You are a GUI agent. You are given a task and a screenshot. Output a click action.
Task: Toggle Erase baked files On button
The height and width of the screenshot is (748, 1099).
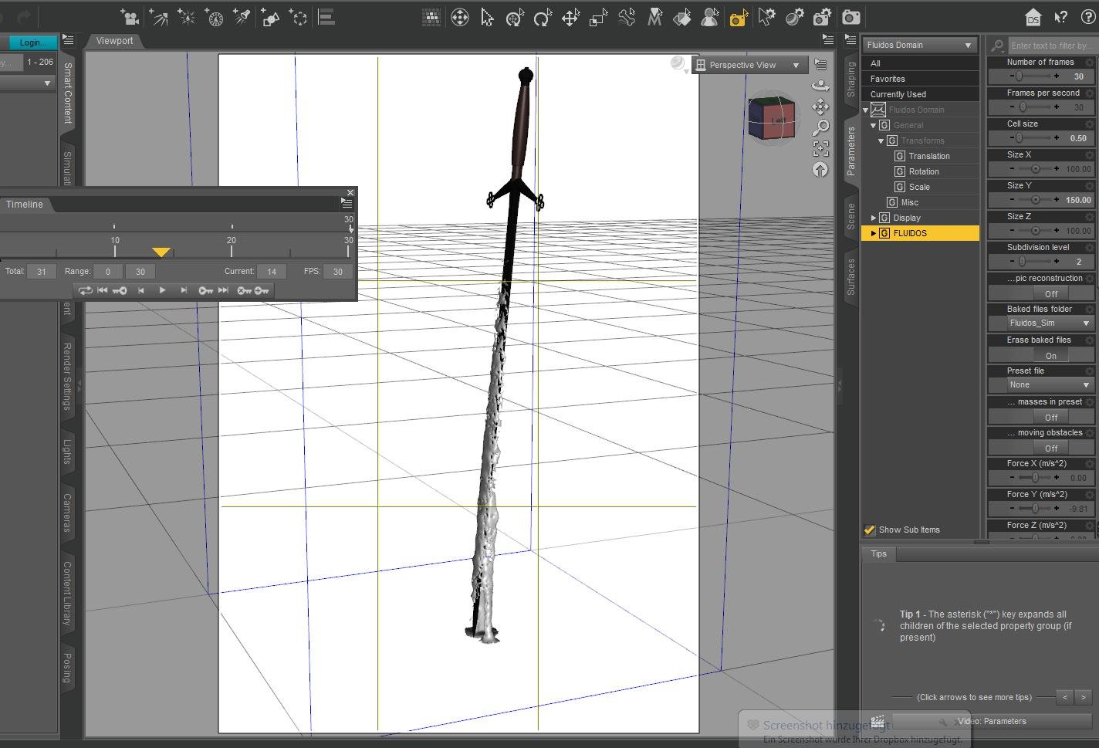point(1050,356)
